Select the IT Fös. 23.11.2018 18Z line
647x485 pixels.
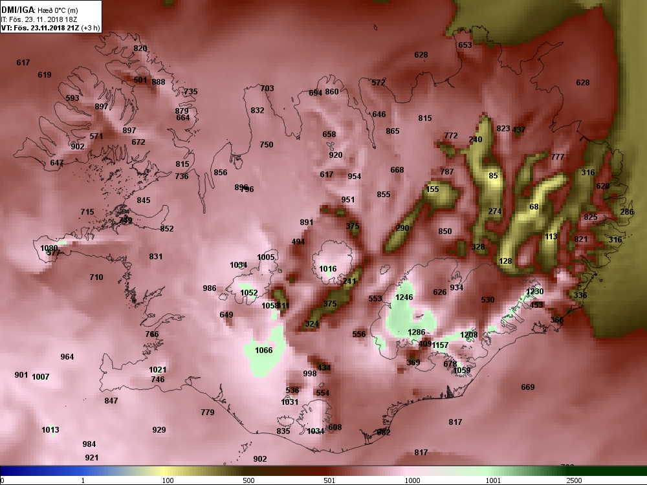[x=39, y=19]
